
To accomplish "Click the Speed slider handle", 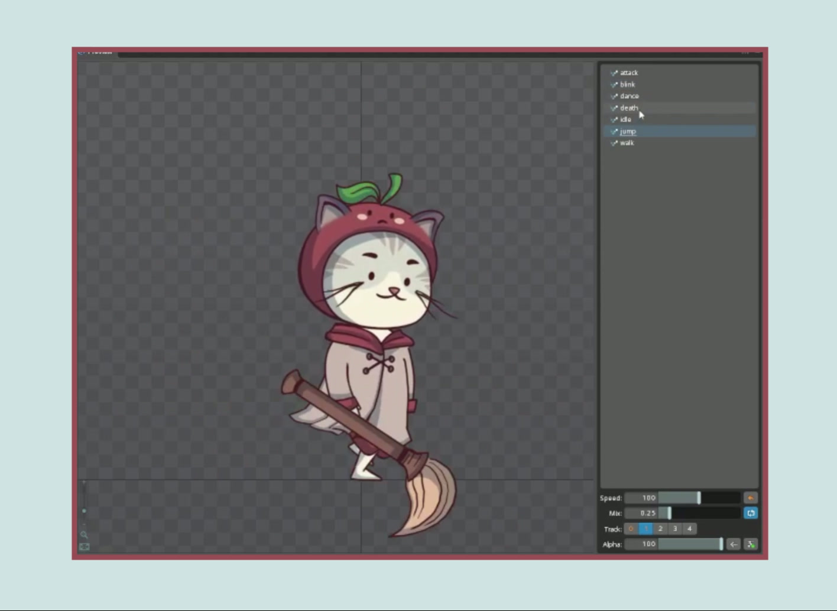I will coord(699,498).
